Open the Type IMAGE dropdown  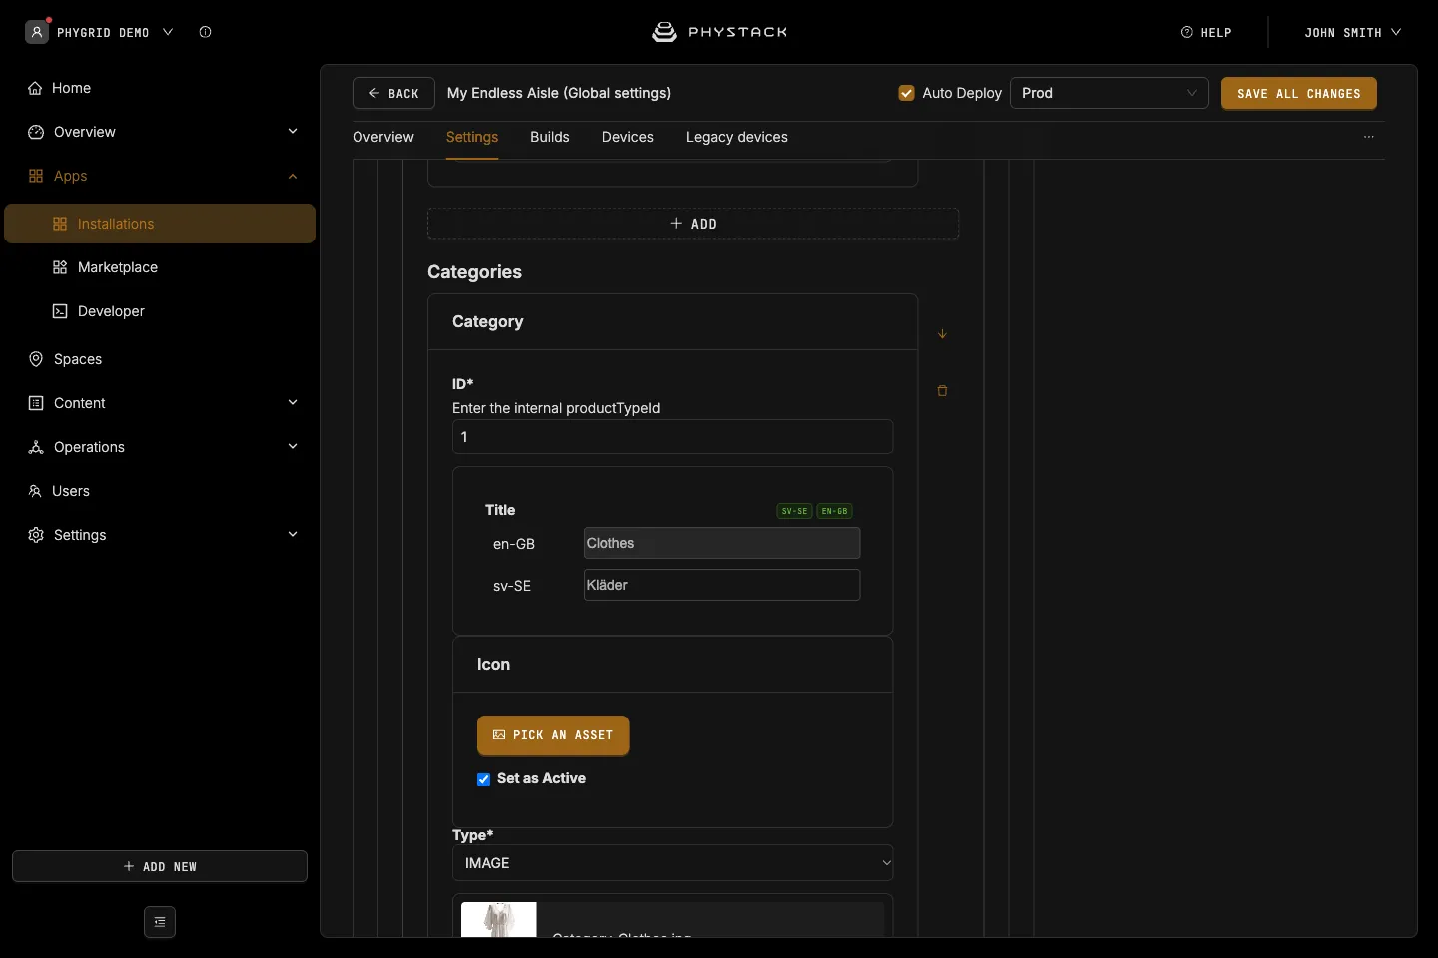pos(673,863)
